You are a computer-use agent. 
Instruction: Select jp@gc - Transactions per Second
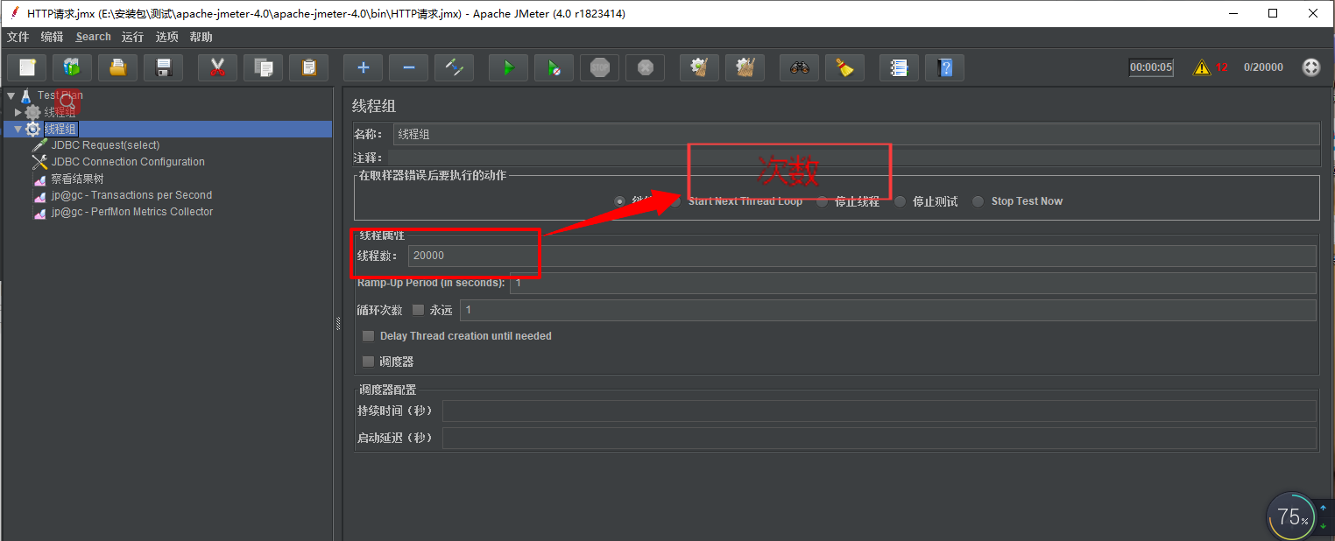pyautogui.click(x=131, y=195)
